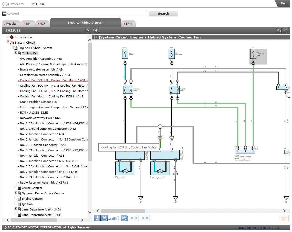
Task: Collapse the Engine / Hybrid System node
Action: 12,47
